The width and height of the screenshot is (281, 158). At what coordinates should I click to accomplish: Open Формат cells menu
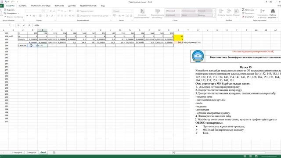(x=236, y=13)
